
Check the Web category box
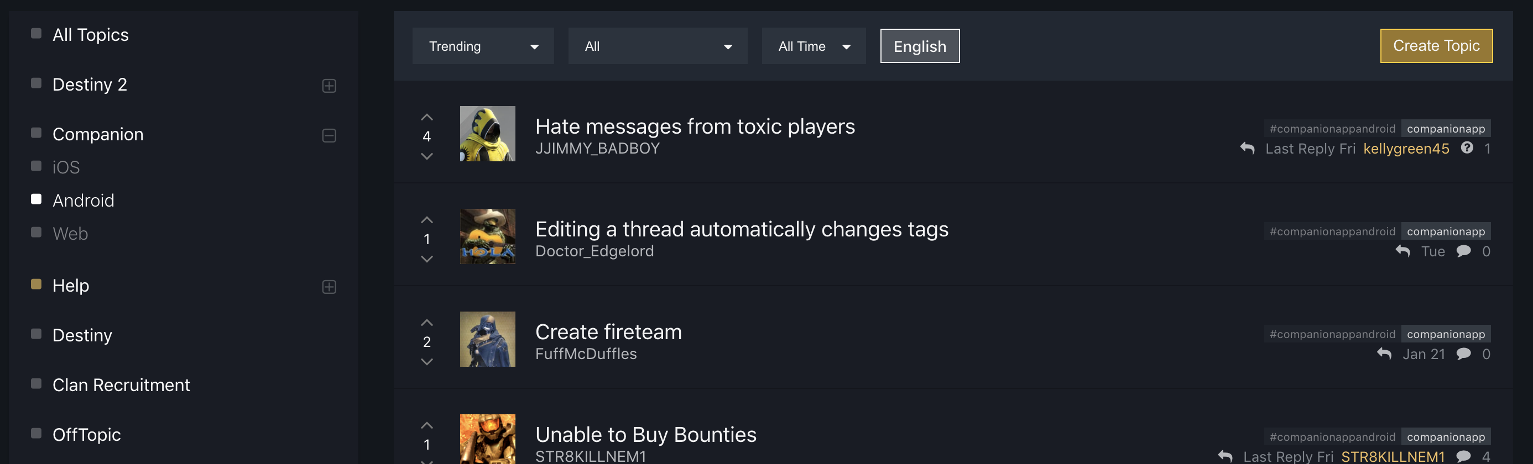pyautogui.click(x=36, y=233)
